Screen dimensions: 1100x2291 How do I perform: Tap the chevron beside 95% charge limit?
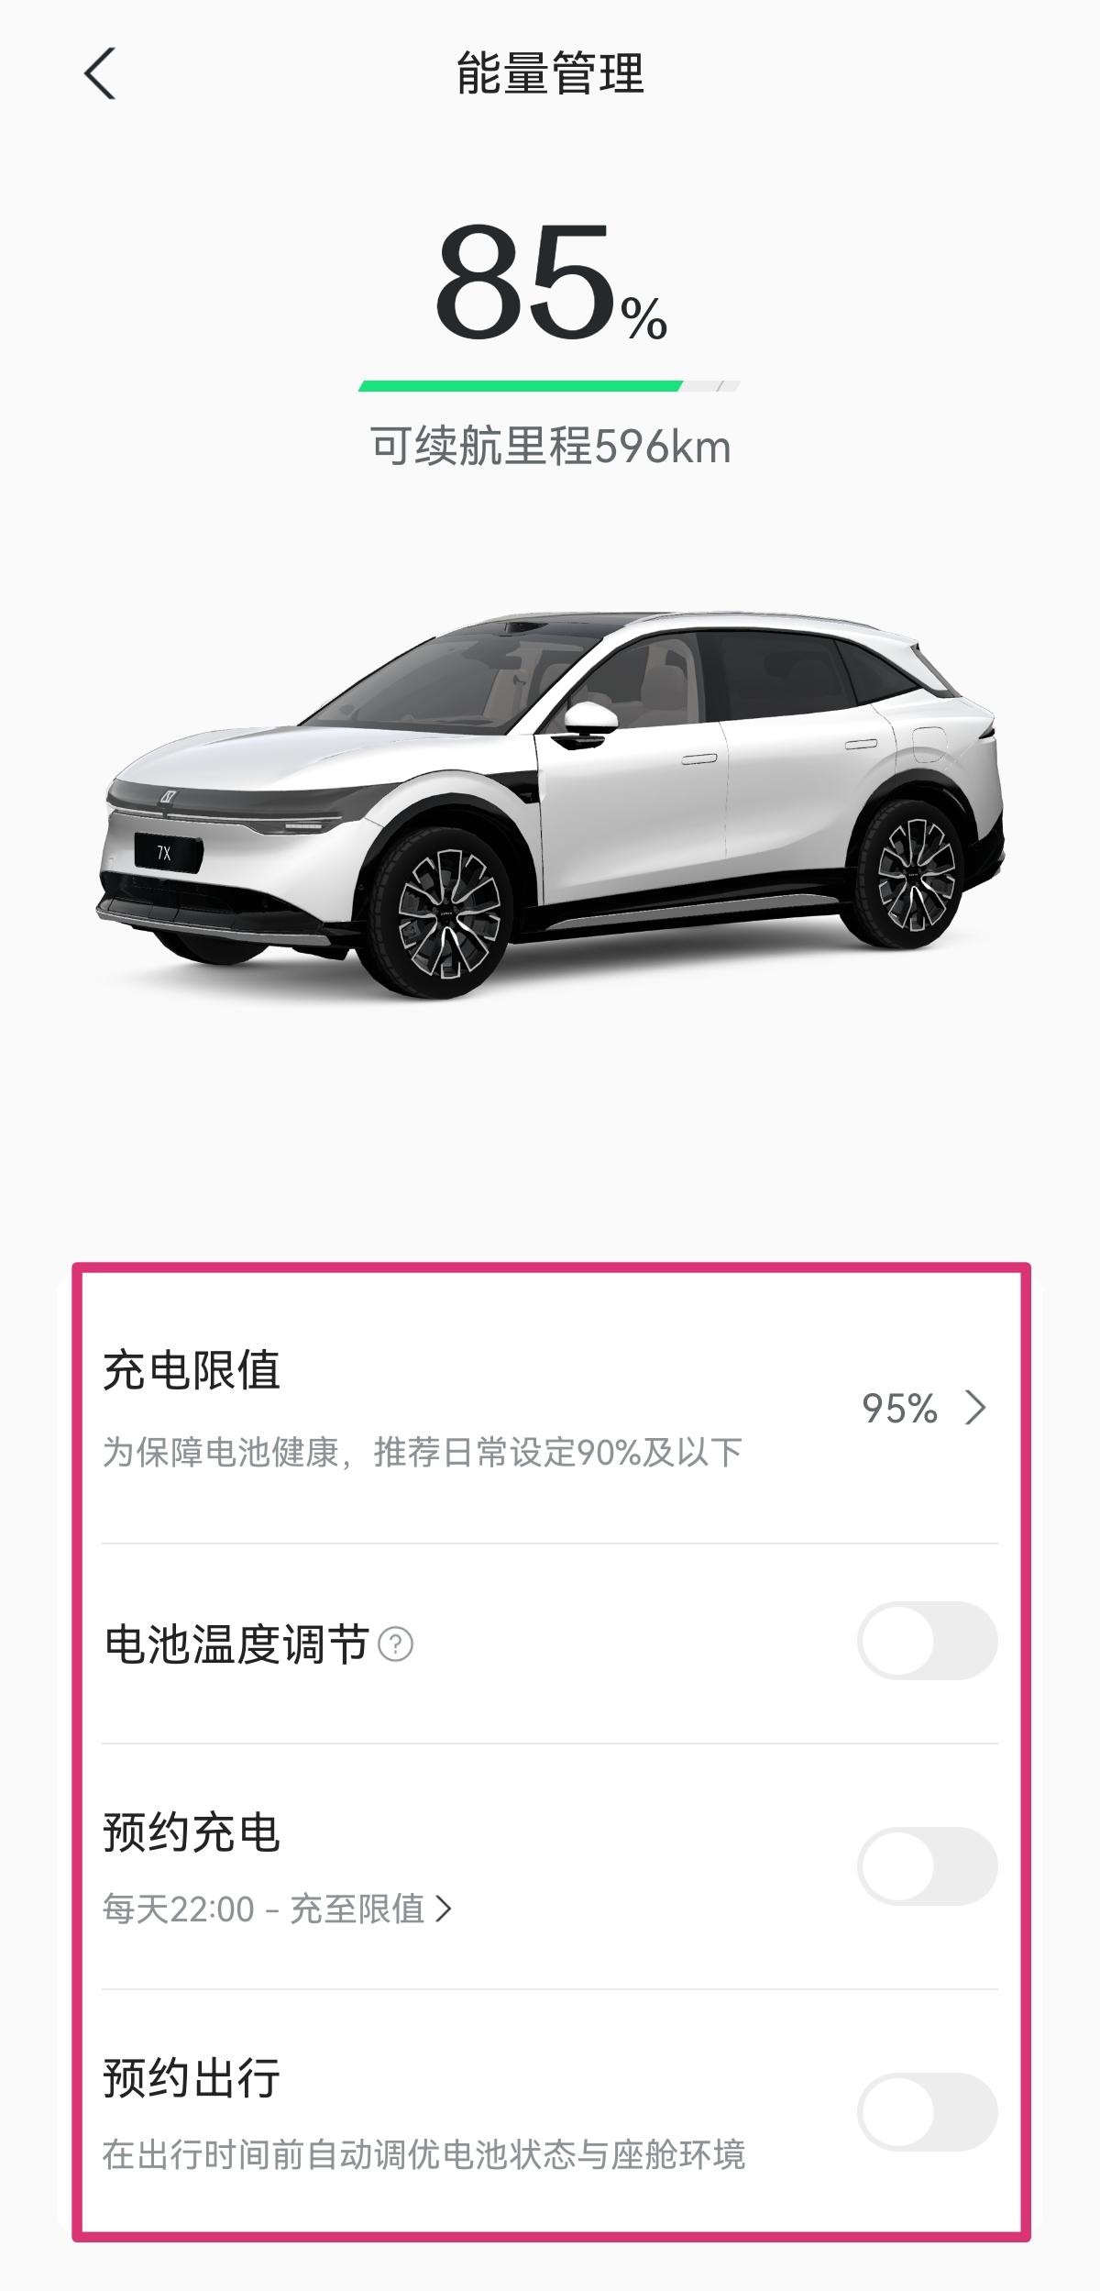pyautogui.click(x=975, y=1408)
